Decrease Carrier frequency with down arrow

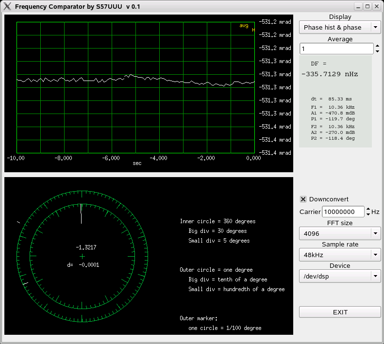[x=368, y=214]
